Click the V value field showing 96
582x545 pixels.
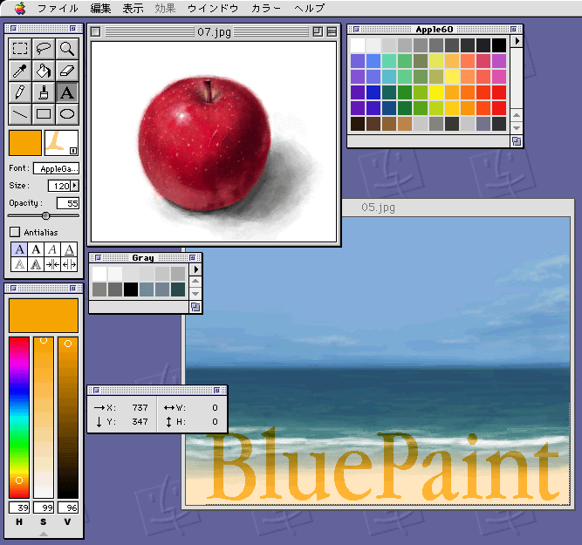(68, 508)
